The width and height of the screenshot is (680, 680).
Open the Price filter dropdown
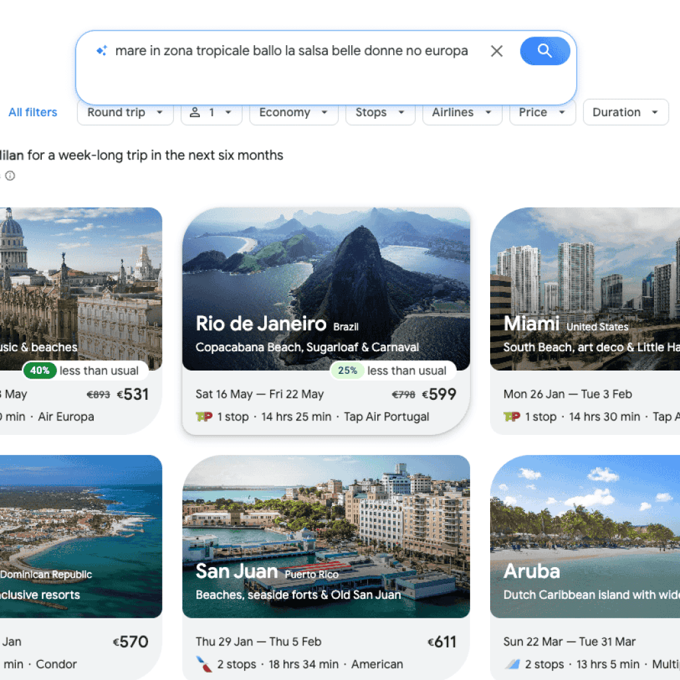[x=542, y=112]
